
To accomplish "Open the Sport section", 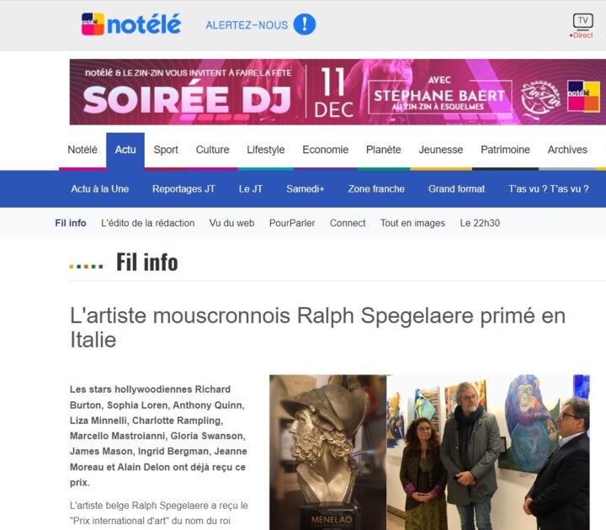I will (166, 150).
